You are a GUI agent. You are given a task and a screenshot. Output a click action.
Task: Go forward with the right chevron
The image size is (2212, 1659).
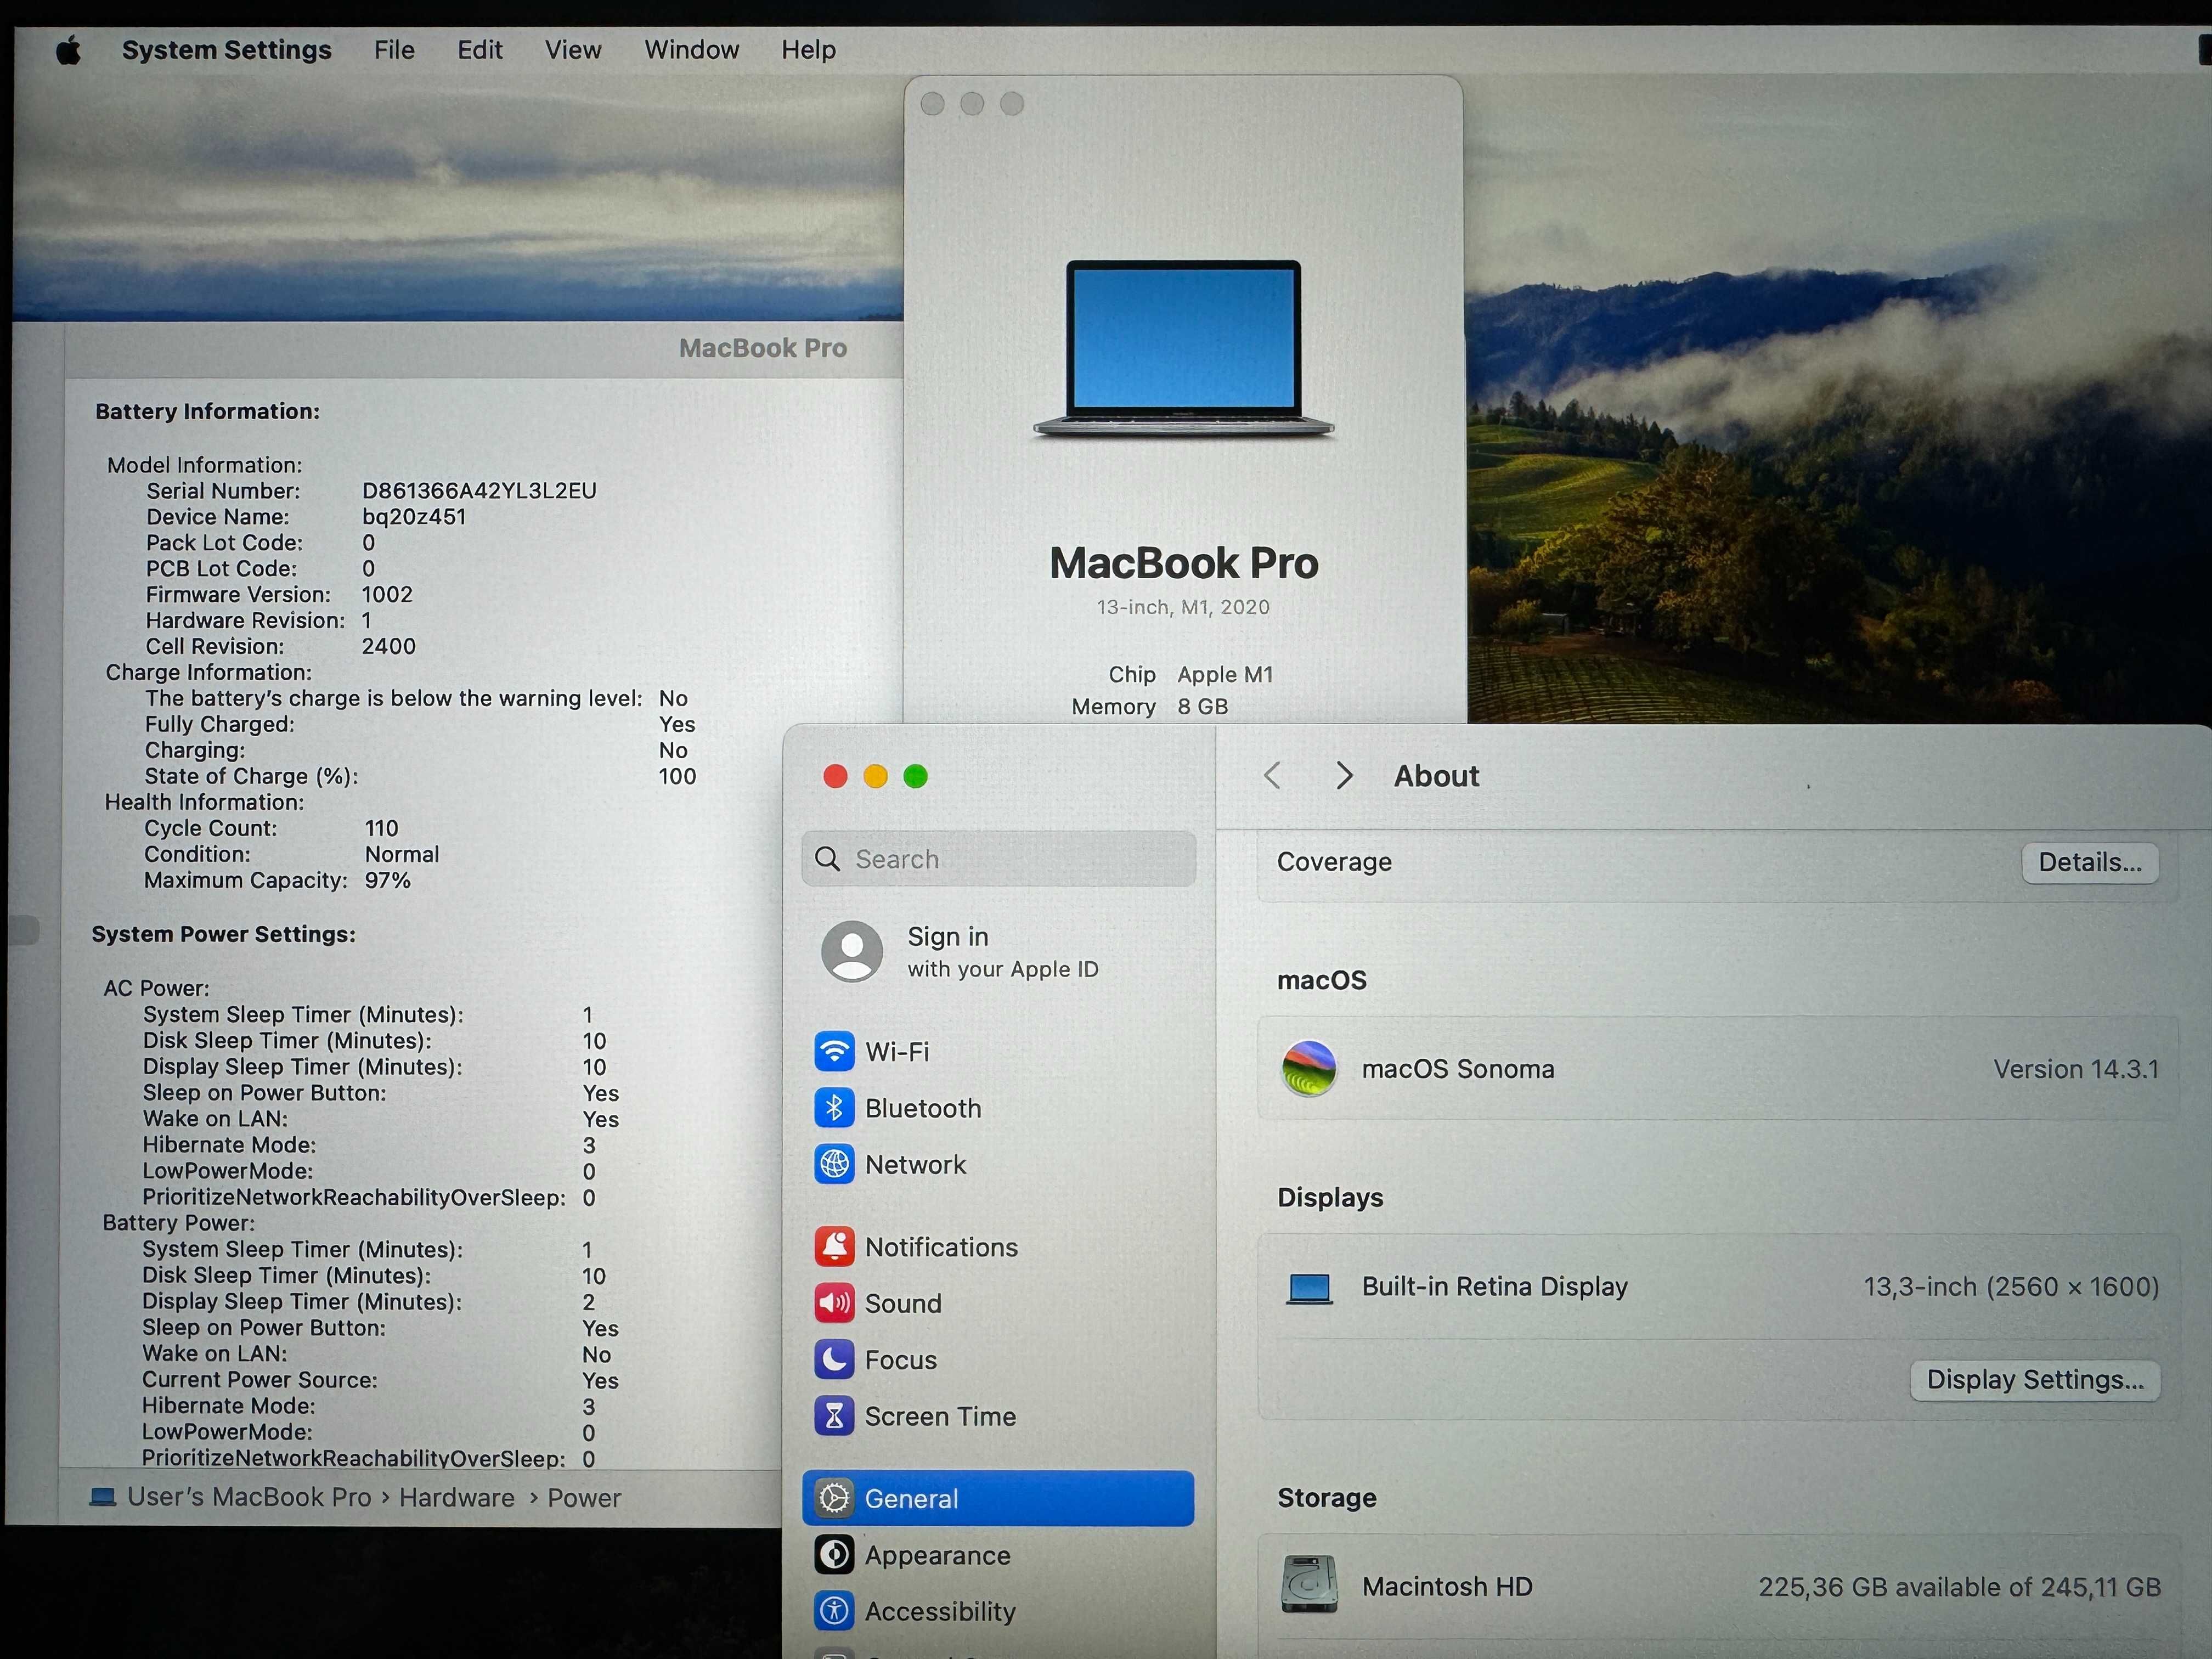pos(1344,776)
